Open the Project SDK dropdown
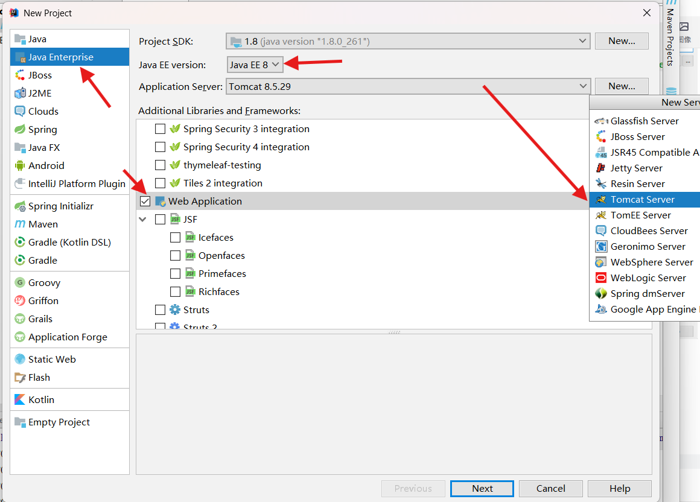Viewport: 700px width, 502px height. pyautogui.click(x=408, y=42)
